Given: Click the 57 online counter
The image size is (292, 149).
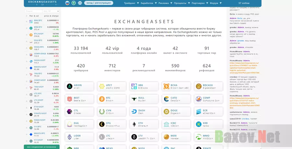Looking at the screenshot, I should point(244,3).
